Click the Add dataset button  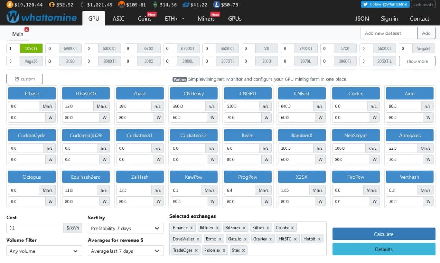click(x=426, y=33)
